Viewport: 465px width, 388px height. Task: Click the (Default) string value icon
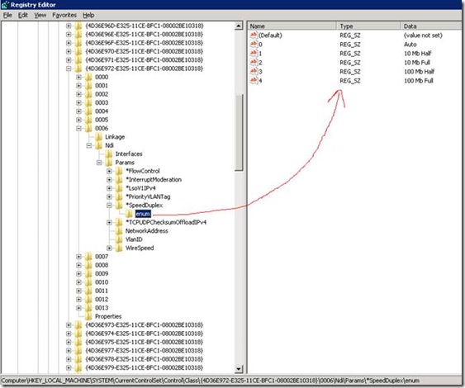(254, 35)
